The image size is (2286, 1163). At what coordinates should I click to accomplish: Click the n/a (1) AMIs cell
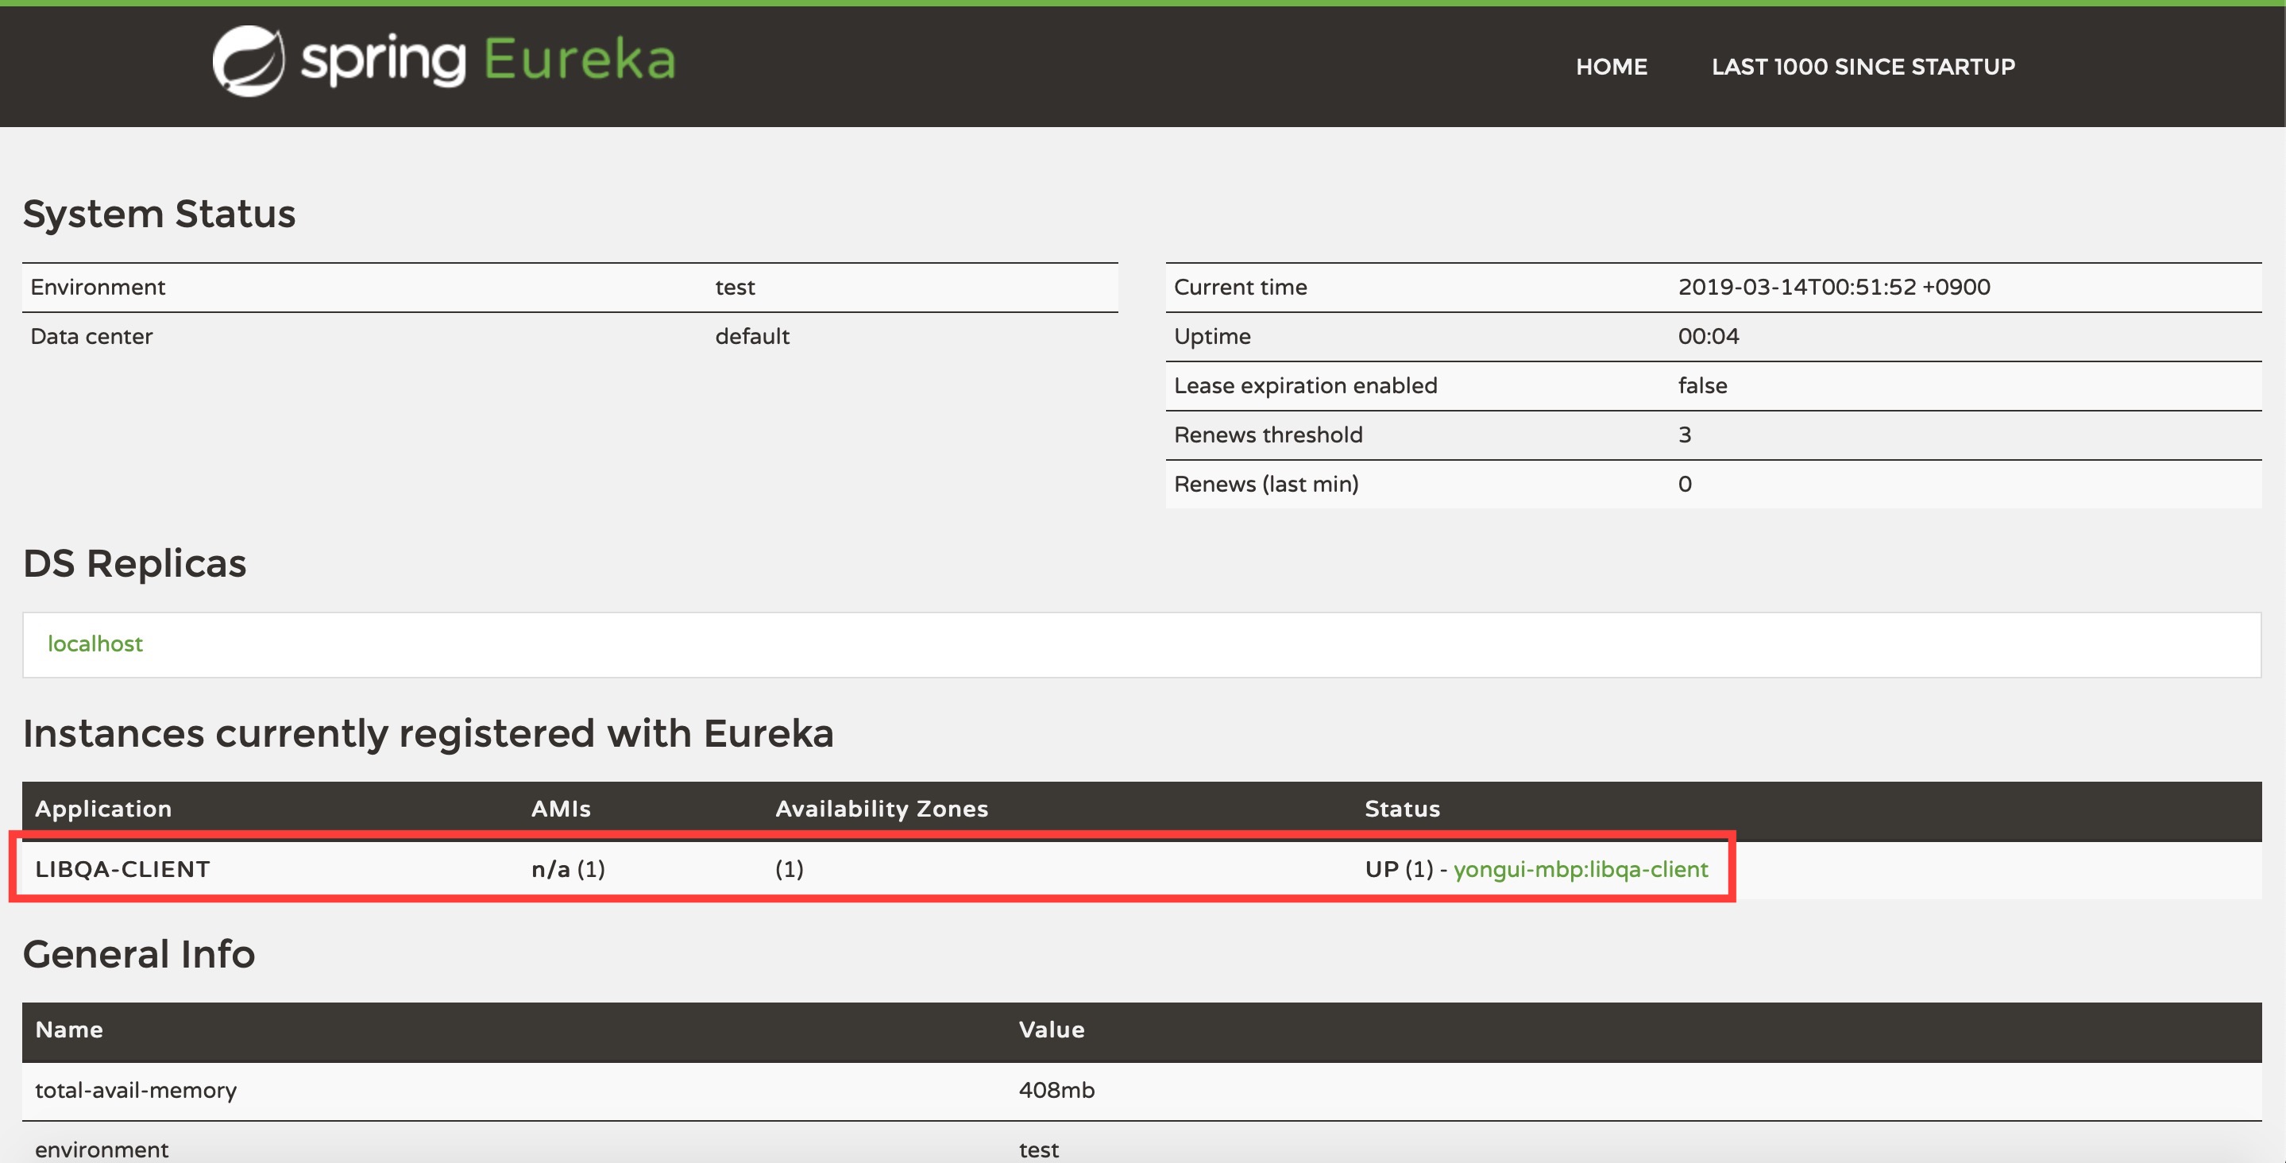pyautogui.click(x=568, y=869)
